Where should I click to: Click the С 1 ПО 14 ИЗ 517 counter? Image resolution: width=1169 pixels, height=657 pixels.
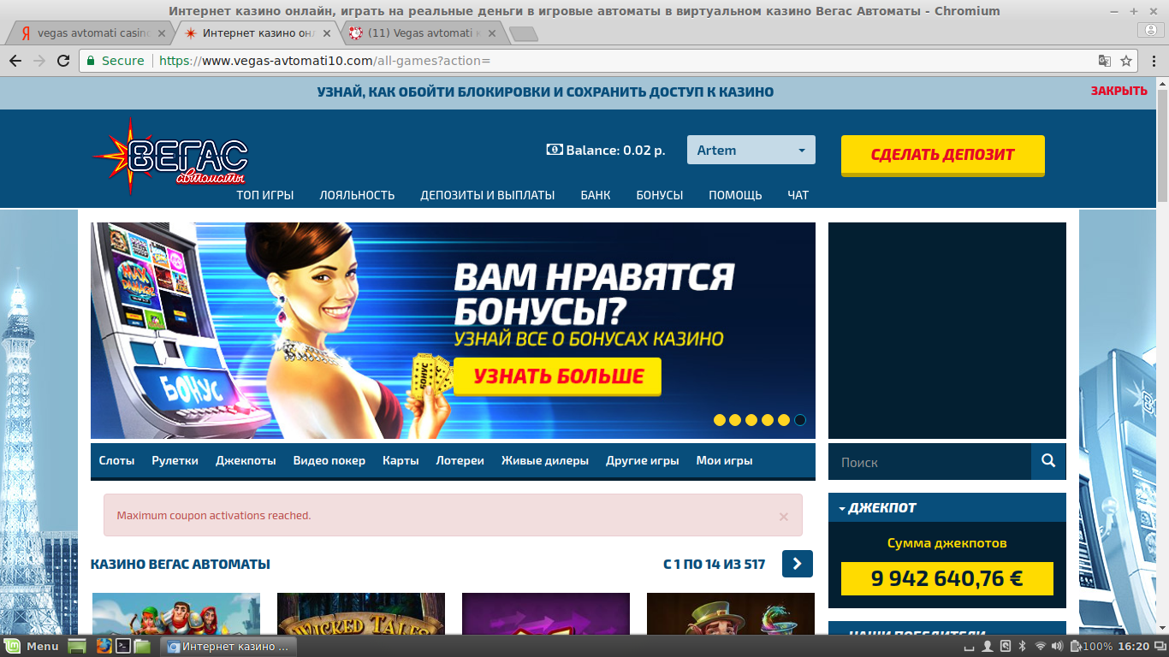[x=714, y=564]
